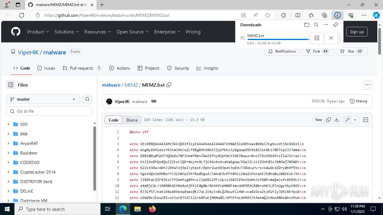Open more options in Downloads panel
The width and height of the screenshot is (383, 215).
326,25
